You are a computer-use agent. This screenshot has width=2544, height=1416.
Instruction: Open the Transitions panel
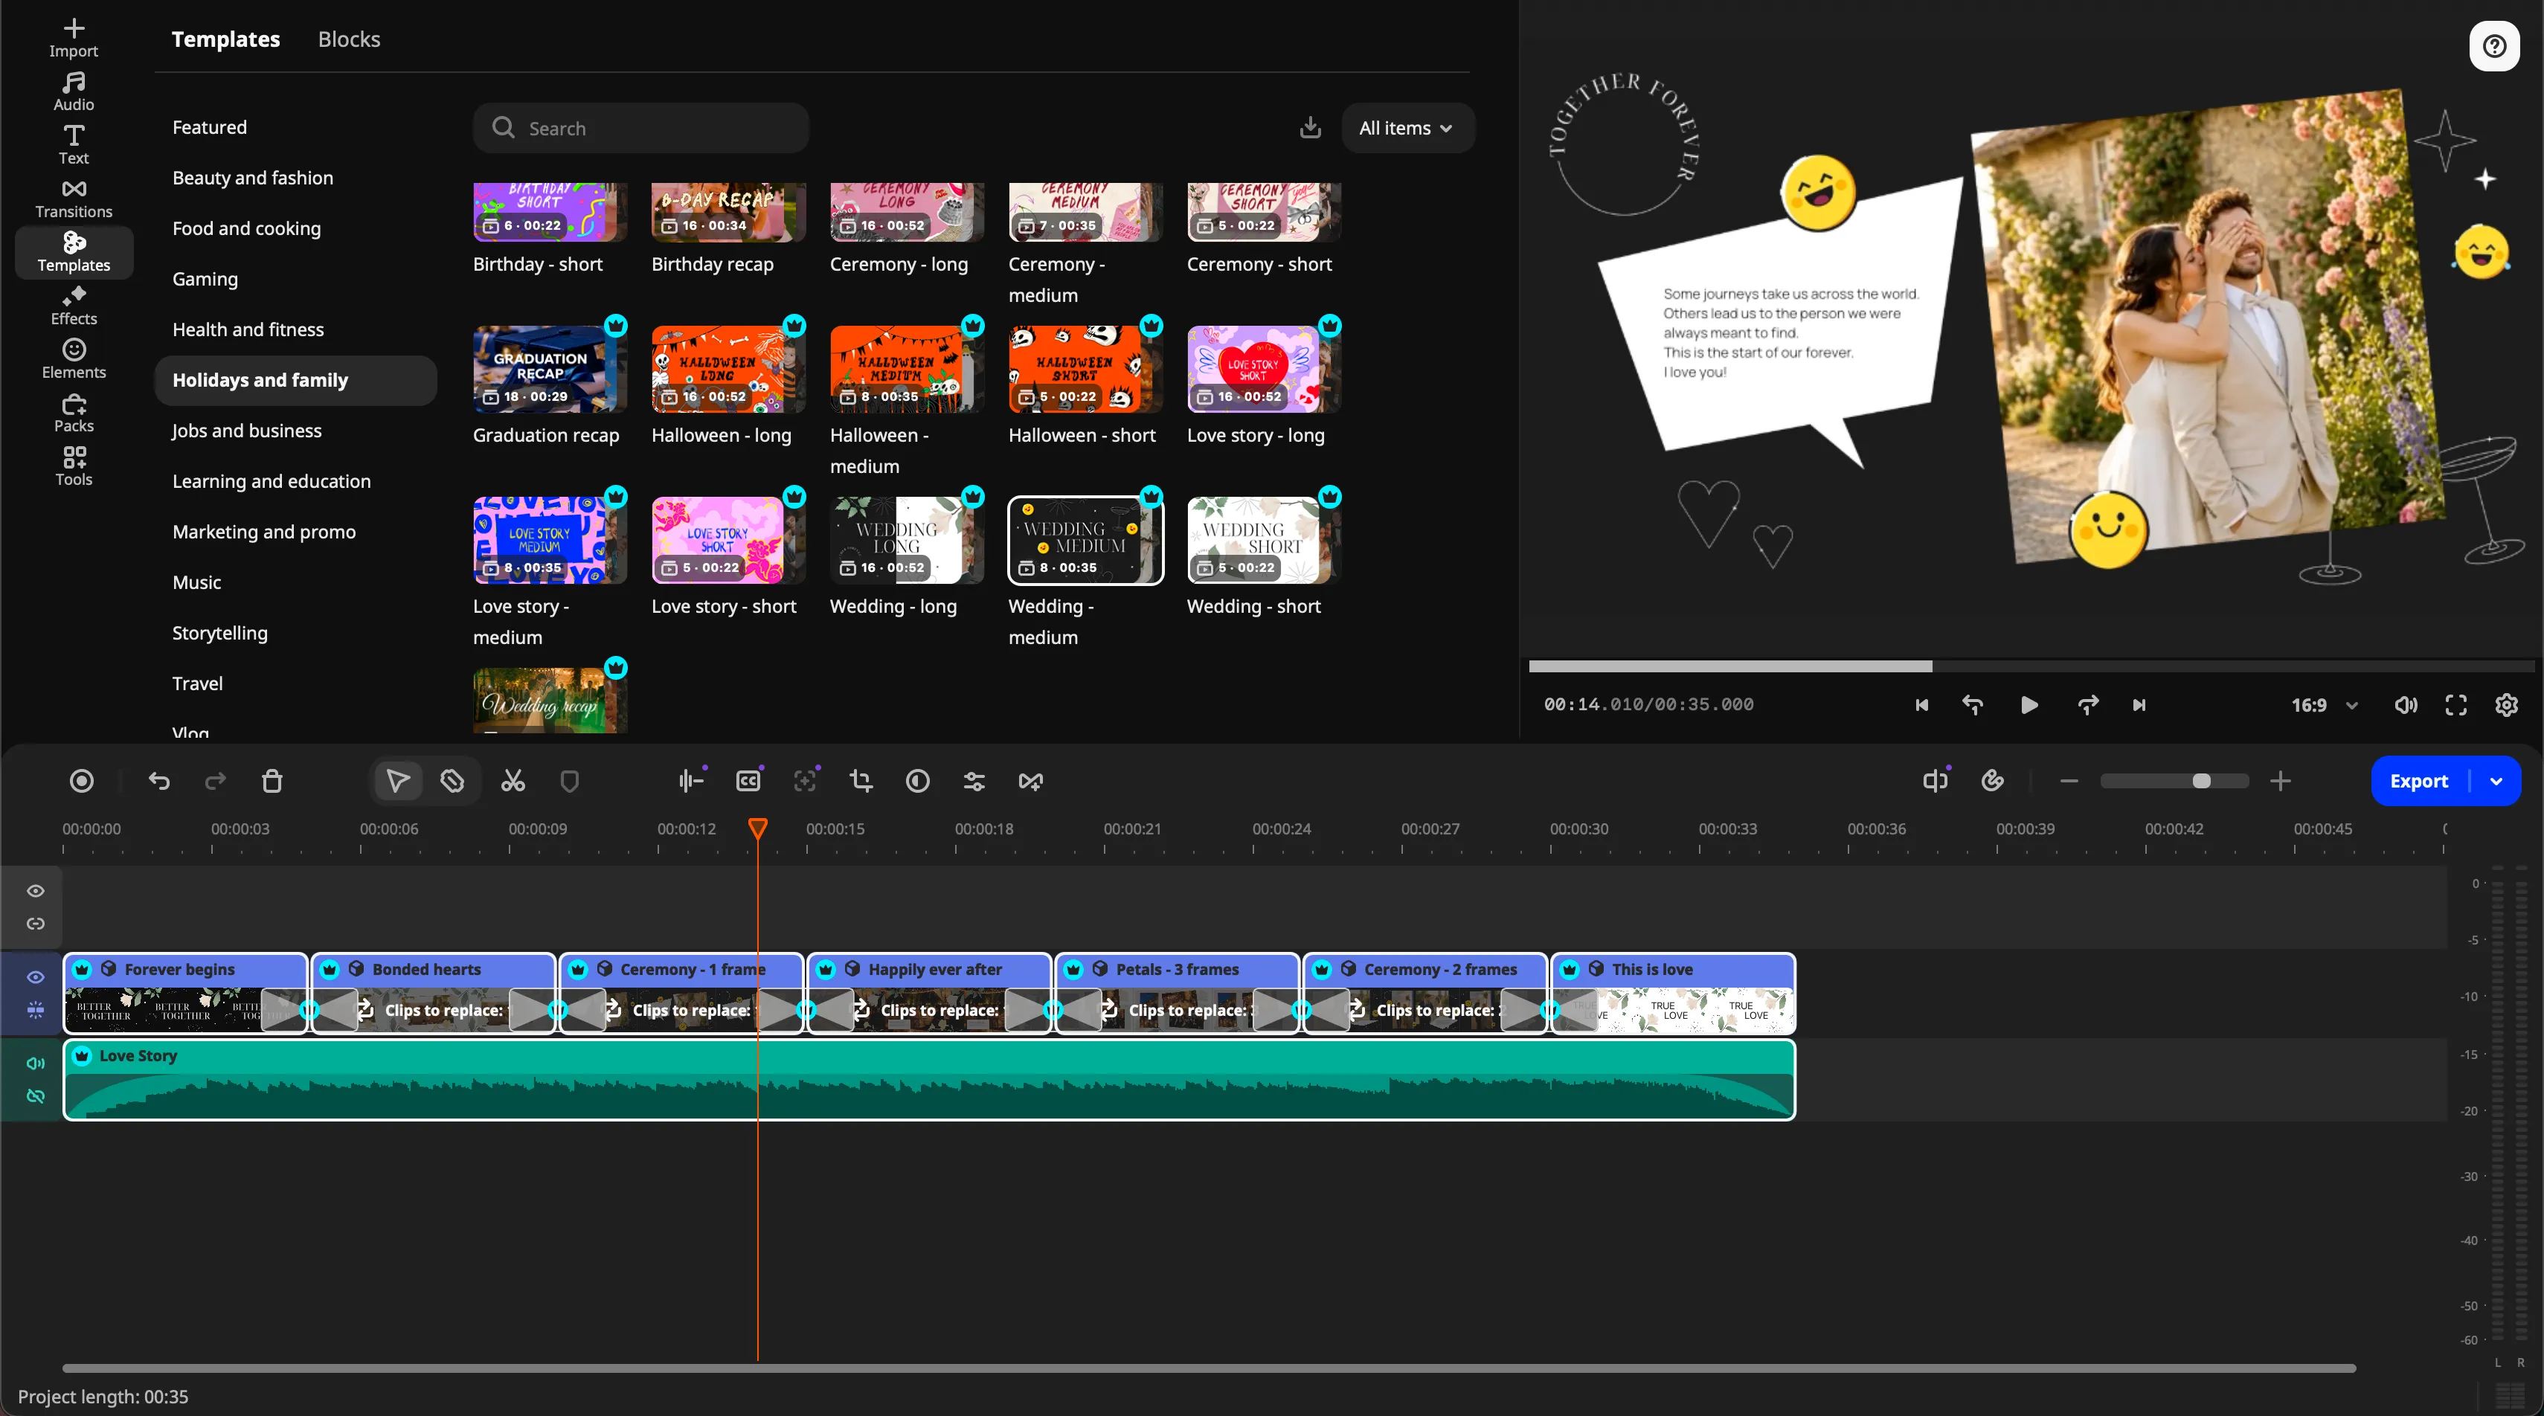click(x=73, y=199)
